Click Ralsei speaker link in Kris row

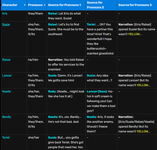[x=53, y=13]
